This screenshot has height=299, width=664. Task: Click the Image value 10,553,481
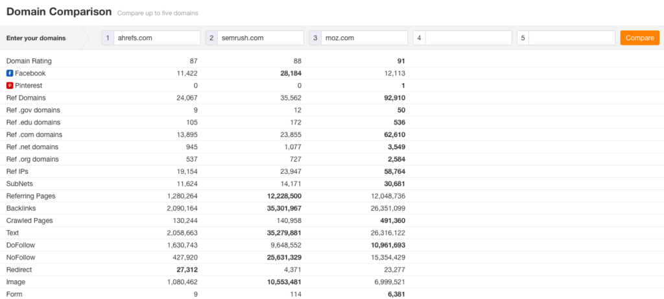point(285,282)
